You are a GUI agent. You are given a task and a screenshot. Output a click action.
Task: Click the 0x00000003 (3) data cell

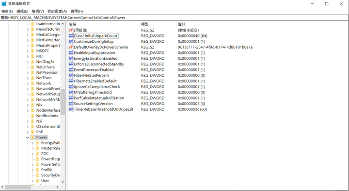tap(191, 104)
